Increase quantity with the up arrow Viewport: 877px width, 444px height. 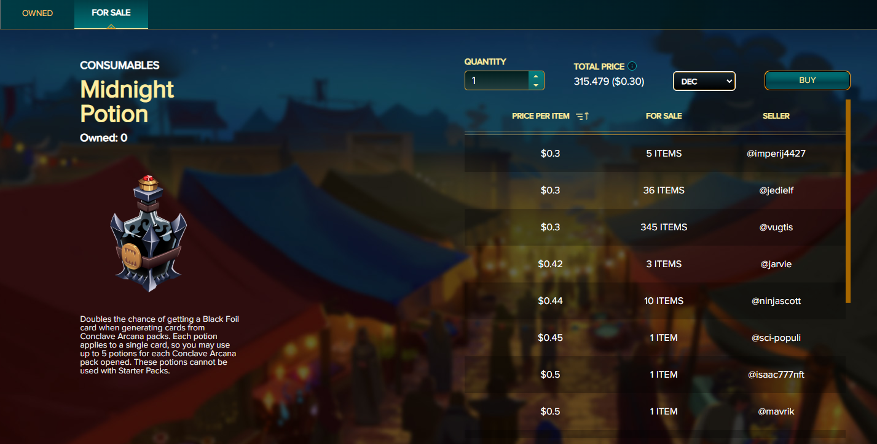pyautogui.click(x=536, y=76)
